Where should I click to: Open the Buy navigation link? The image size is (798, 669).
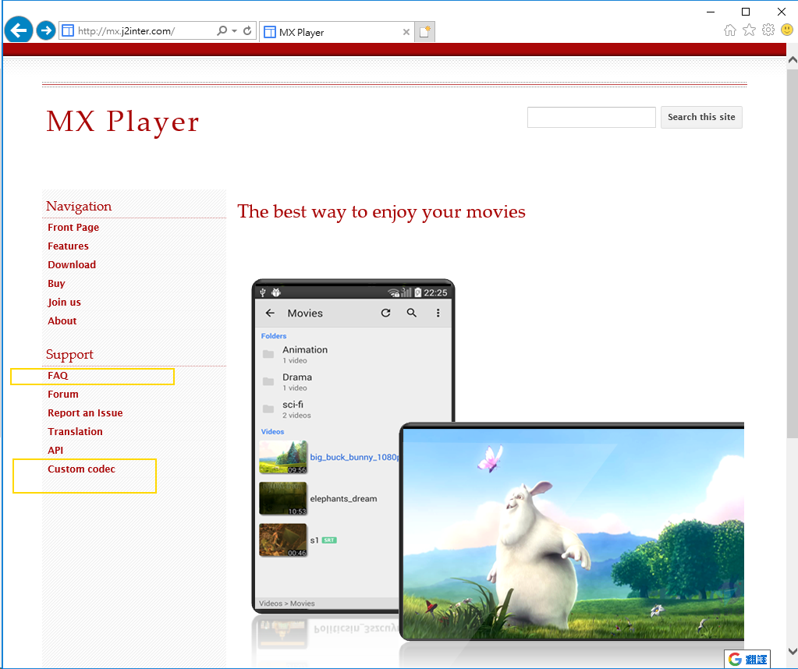pyautogui.click(x=56, y=283)
